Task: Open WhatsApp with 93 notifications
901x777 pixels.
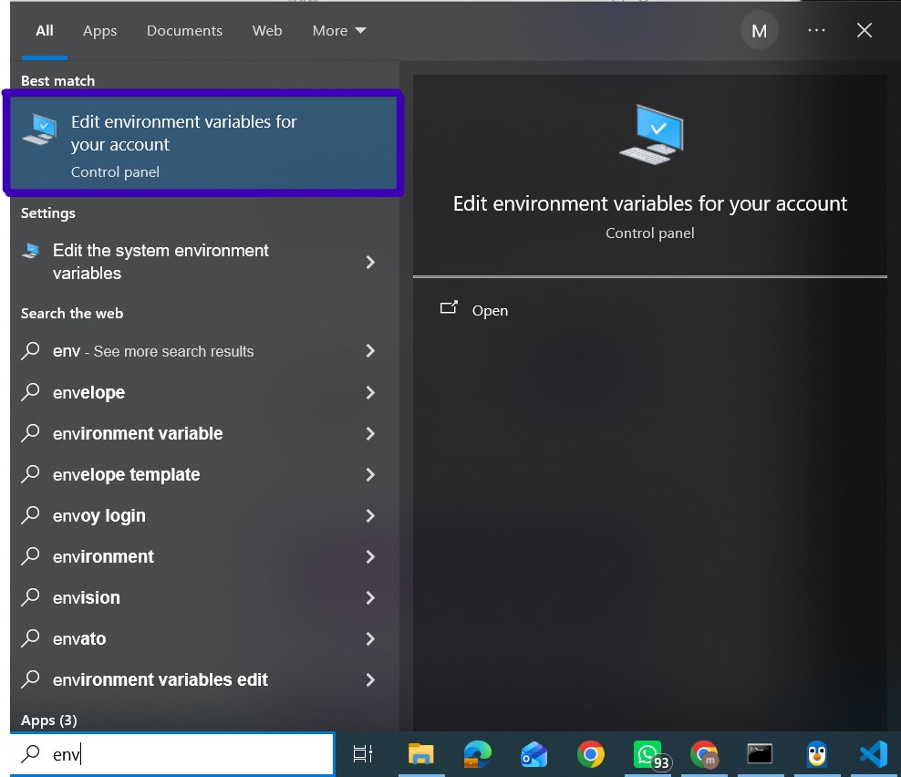Action: tap(650, 755)
